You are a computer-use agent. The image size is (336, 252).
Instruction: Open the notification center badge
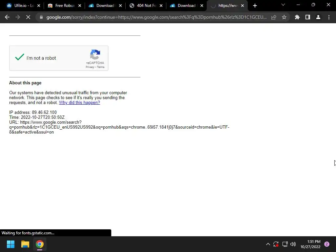point(327,244)
